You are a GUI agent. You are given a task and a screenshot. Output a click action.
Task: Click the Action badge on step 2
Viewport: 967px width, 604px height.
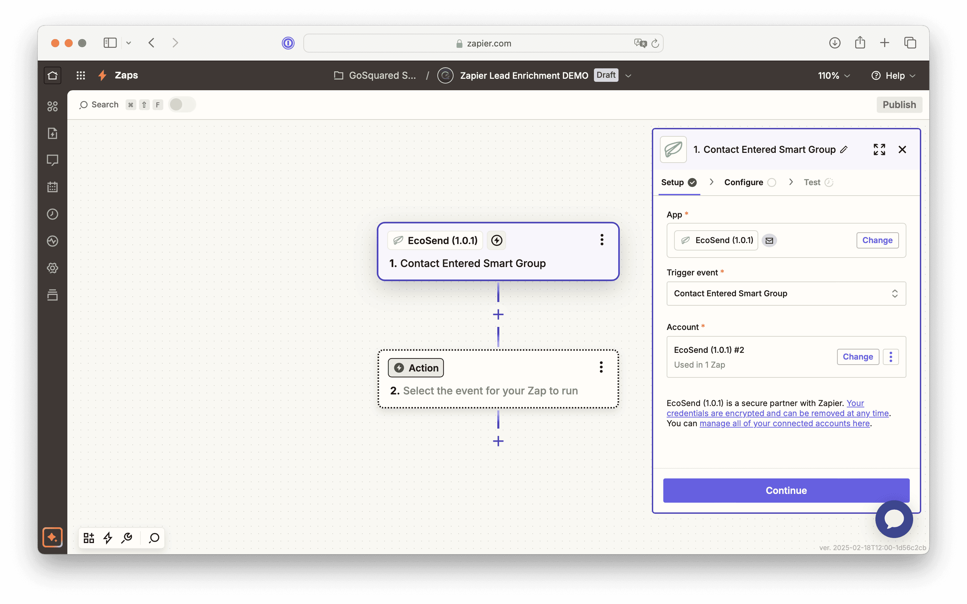[x=415, y=368]
